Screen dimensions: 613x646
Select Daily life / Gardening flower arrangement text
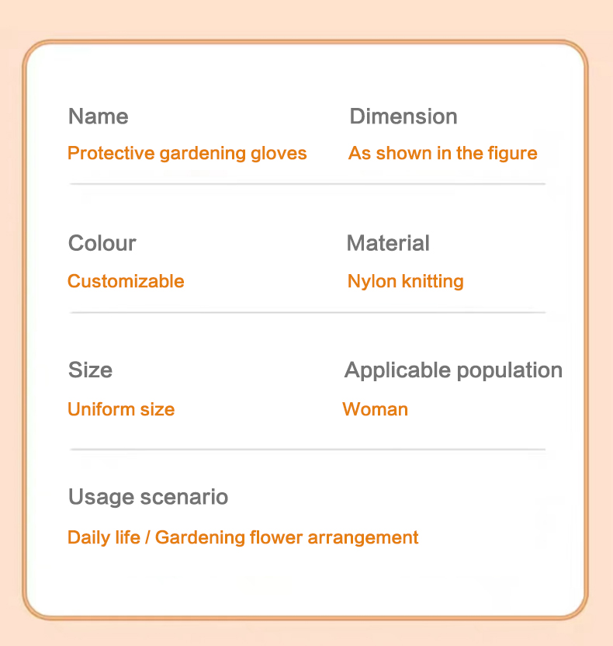pos(243,538)
